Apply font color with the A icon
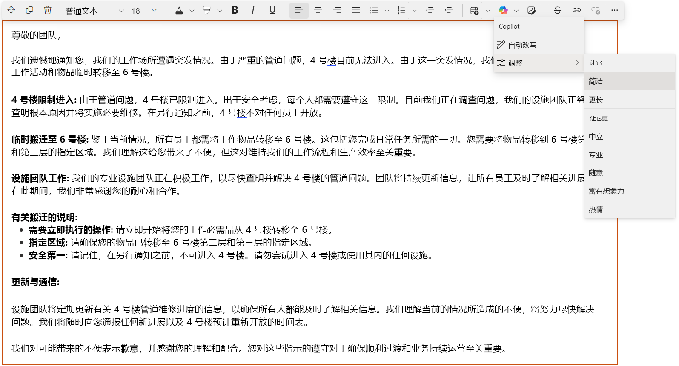The width and height of the screenshot is (679, 366). click(x=179, y=11)
